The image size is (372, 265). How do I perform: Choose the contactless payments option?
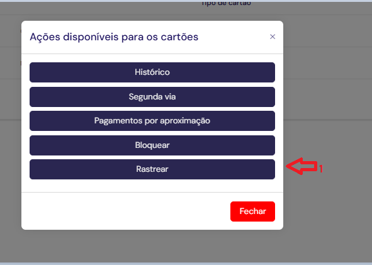point(152,121)
